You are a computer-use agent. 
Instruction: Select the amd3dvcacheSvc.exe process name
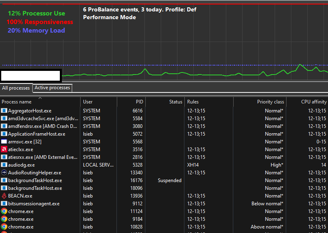point(43,119)
